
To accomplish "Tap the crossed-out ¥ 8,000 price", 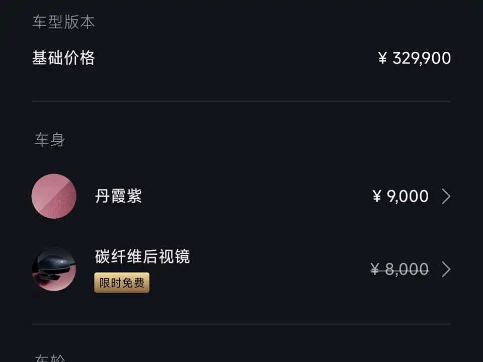I will coord(399,269).
